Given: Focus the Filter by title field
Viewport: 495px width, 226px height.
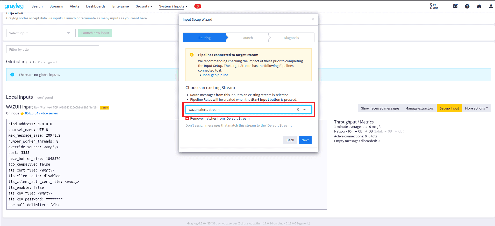Looking at the screenshot, I should coord(53,49).
